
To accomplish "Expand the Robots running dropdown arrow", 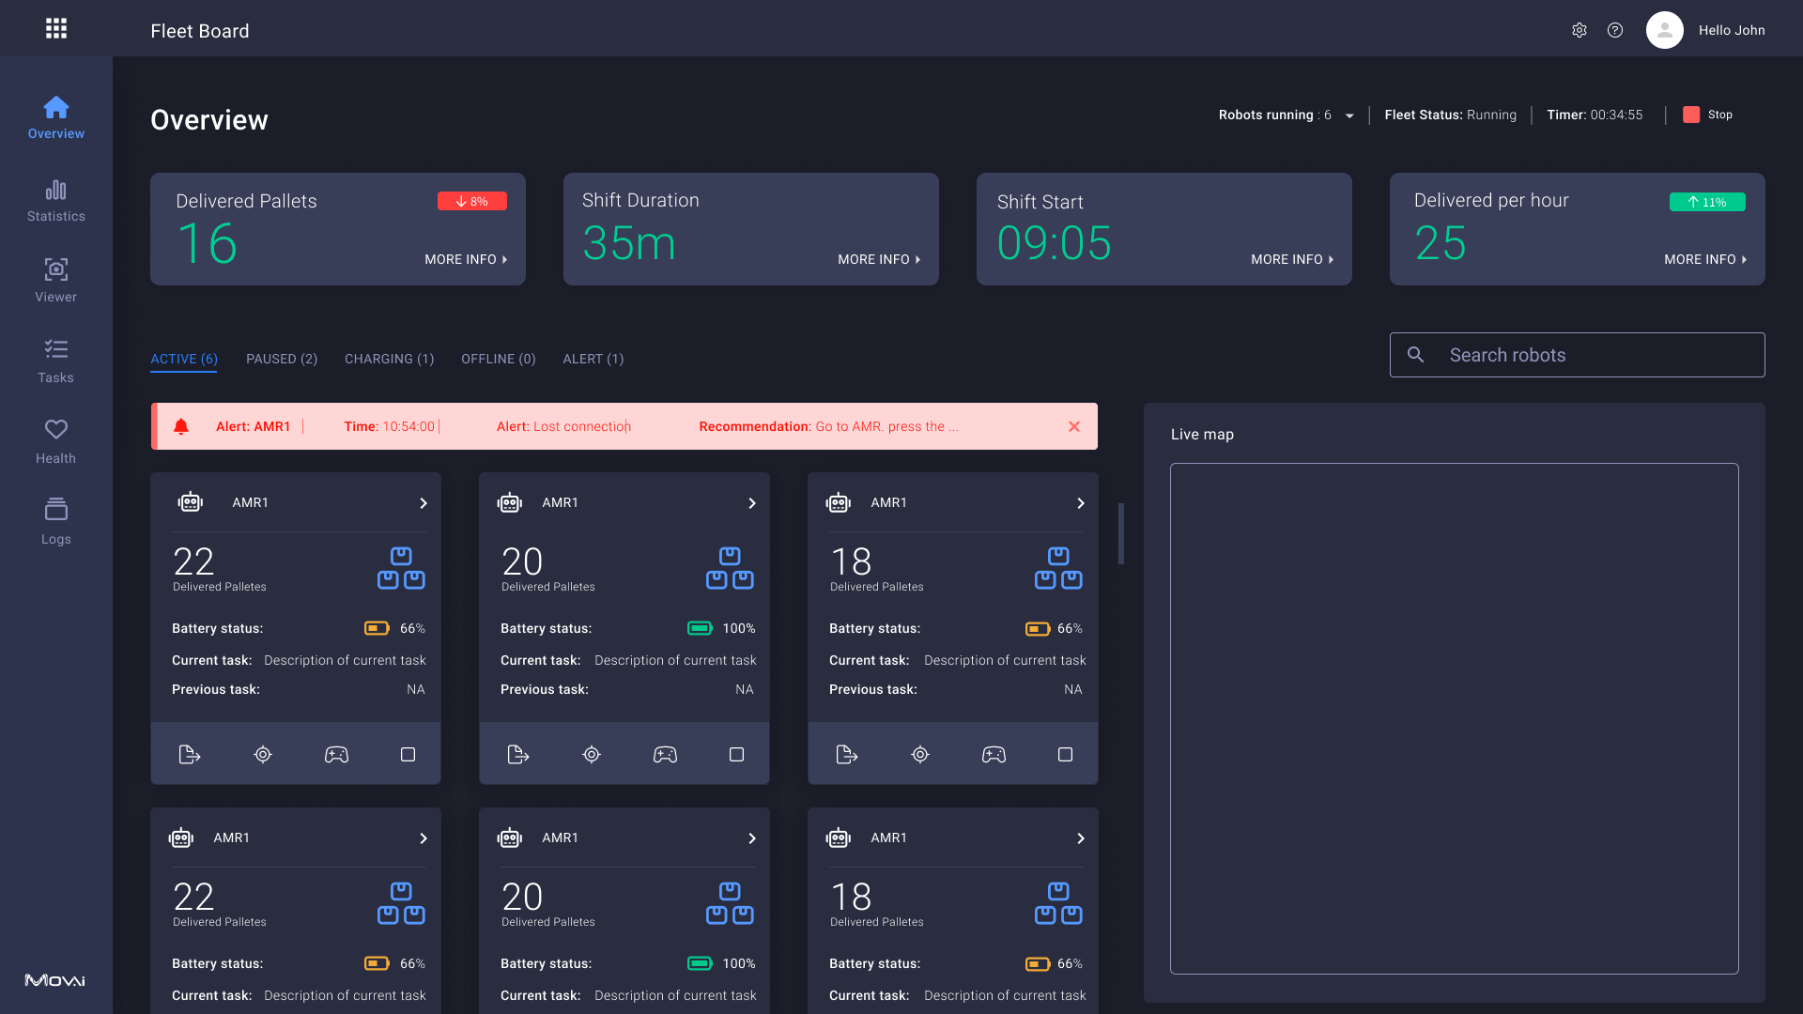I will coord(1349,115).
